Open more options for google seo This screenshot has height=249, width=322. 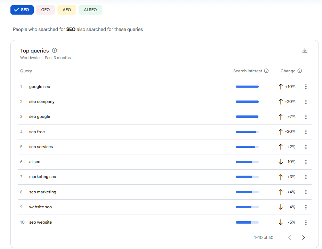click(306, 87)
